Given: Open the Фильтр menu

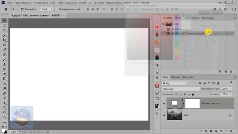Looking at the screenshot, I should click(x=83, y=3).
